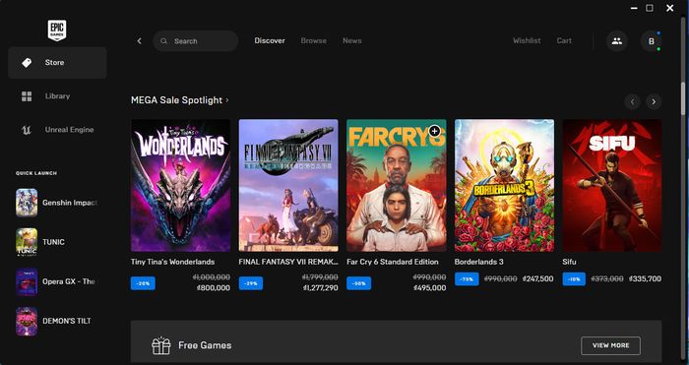Click Opera GX quick launch label
This screenshot has width=689, height=365.
point(69,281)
